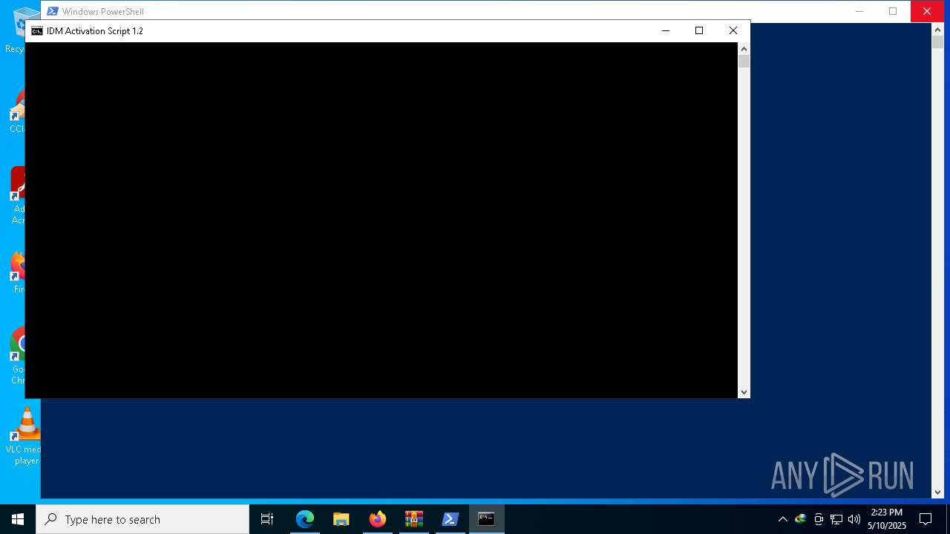Click the Windows PowerShell title bar icon

(x=53, y=11)
